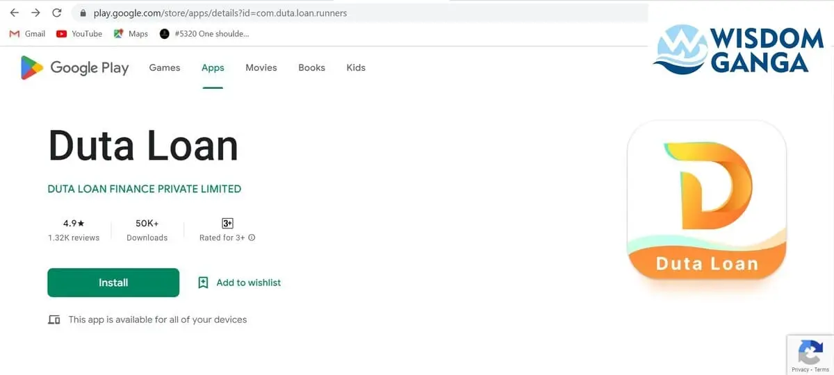Focus the address bar URL
Image resolution: width=834 pixels, height=375 pixels.
pyautogui.click(x=220, y=12)
